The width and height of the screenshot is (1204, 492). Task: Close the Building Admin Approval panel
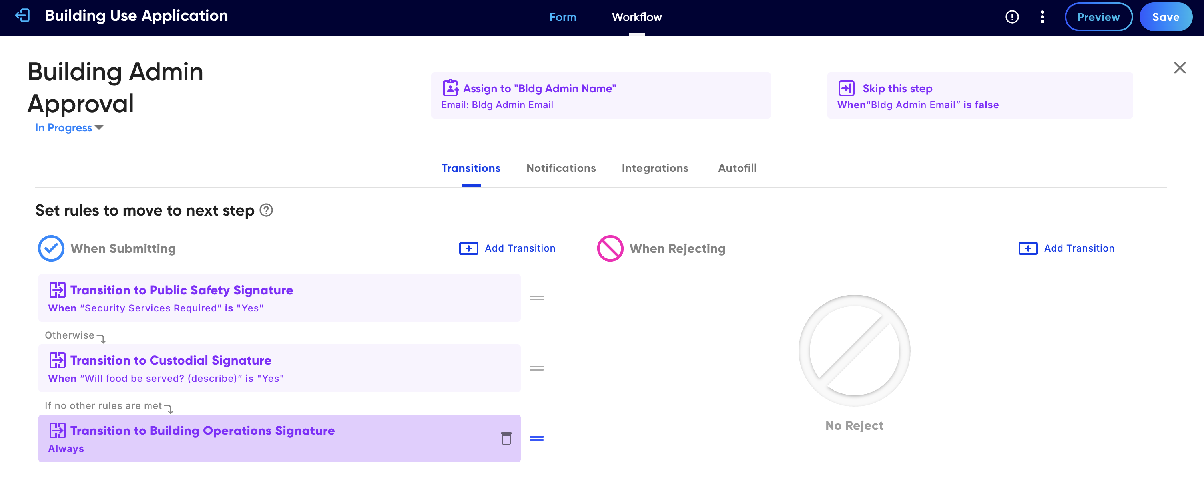[1180, 68]
